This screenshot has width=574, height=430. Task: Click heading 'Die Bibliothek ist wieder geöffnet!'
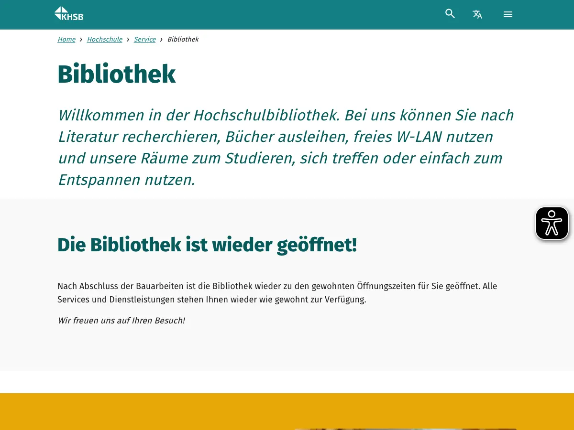(x=207, y=245)
